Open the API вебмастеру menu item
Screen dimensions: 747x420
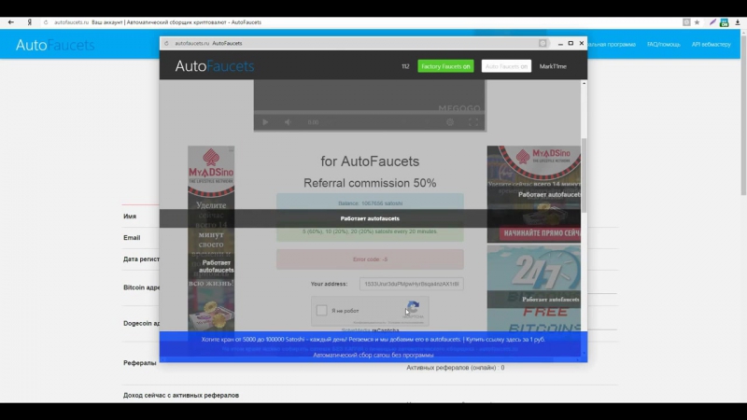pyautogui.click(x=711, y=44)
